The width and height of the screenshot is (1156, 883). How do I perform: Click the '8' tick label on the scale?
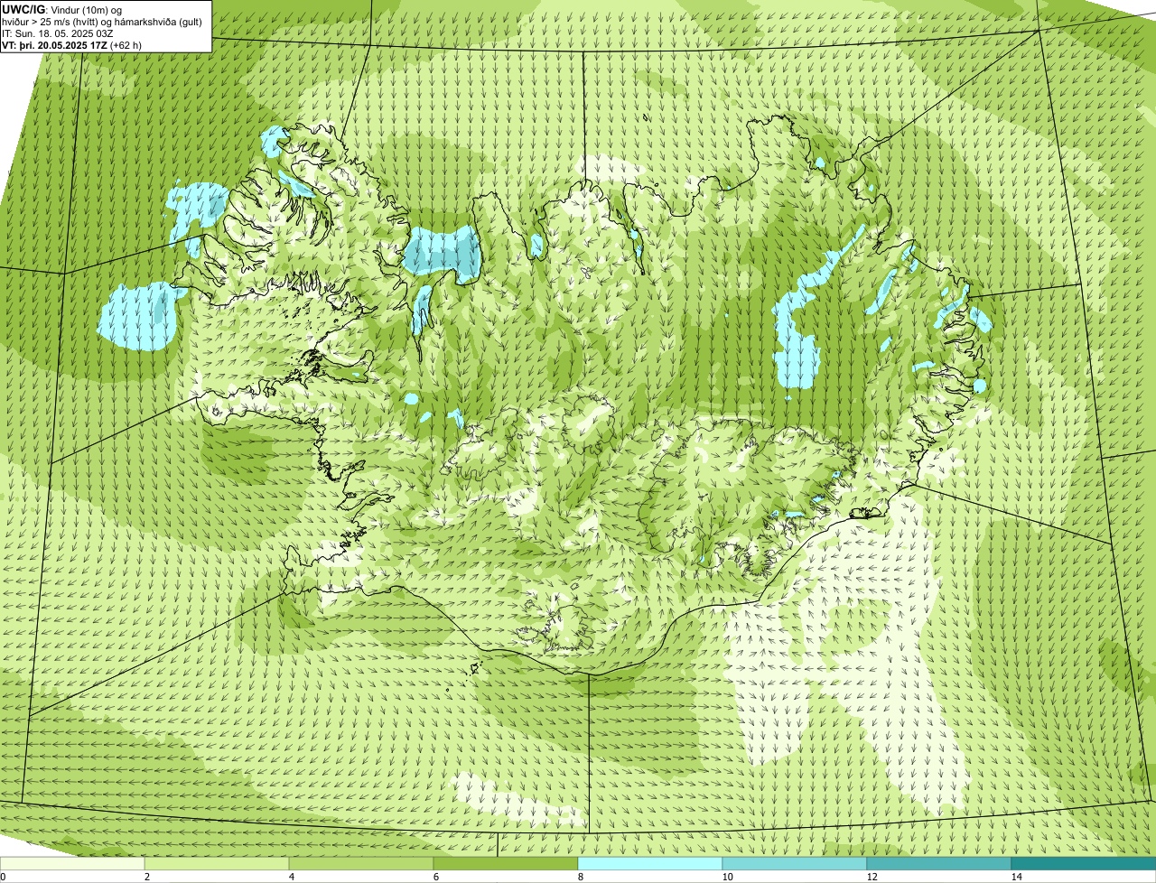click(580, 877)
